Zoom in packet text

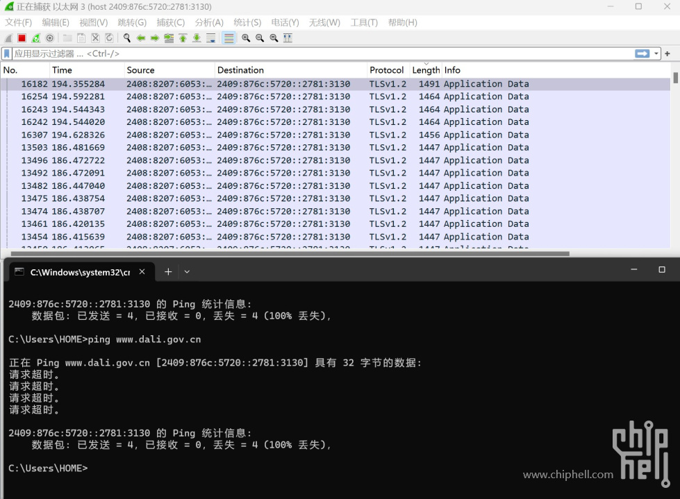click(x=246, y=38)
